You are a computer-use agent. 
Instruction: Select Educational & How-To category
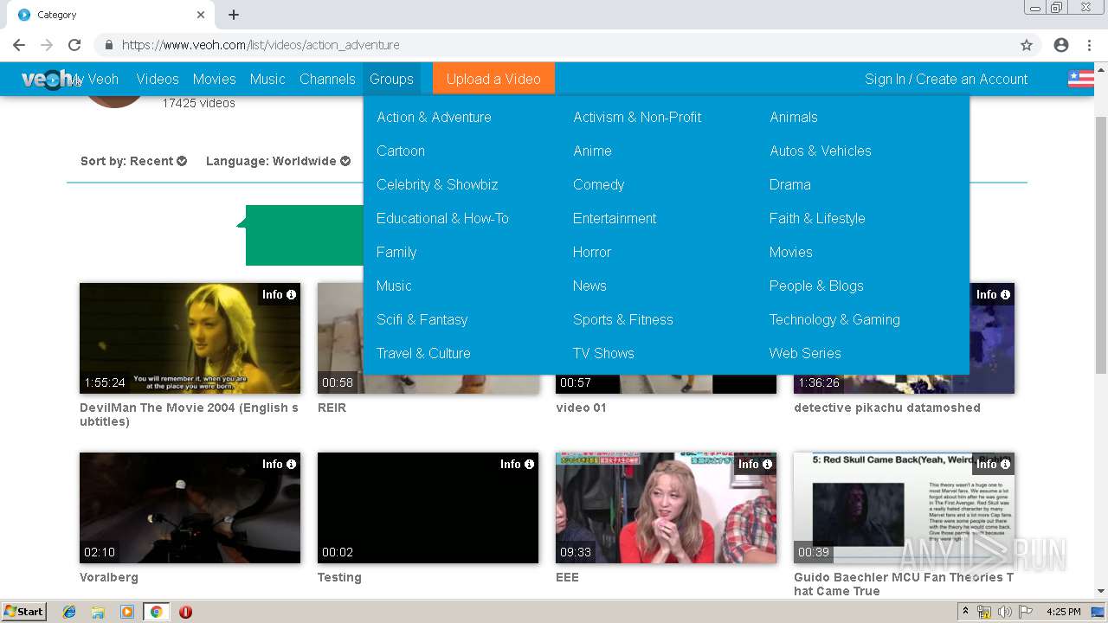pos(442,218)
